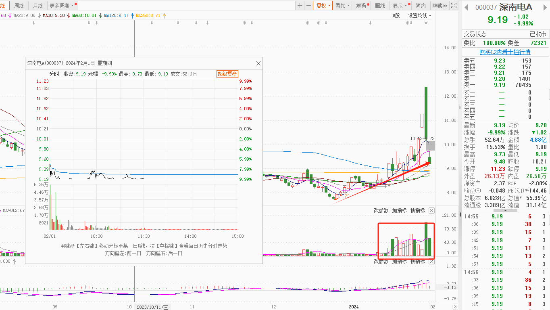Close the MACD indicator sub-panel
Viewport: 550px width, 310px height.
point(431,262)
